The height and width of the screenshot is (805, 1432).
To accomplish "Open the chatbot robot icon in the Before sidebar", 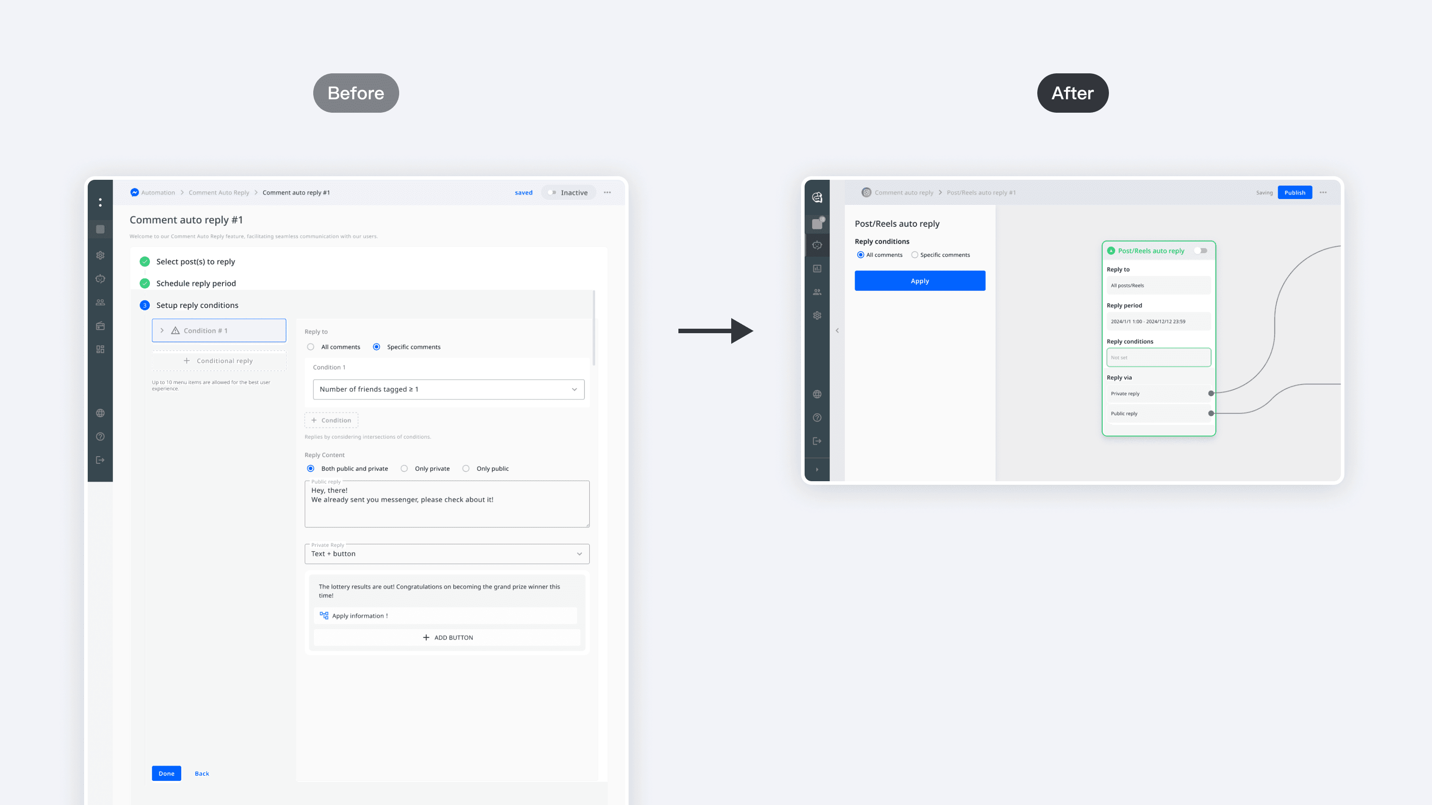I will [x=100, y=279].
